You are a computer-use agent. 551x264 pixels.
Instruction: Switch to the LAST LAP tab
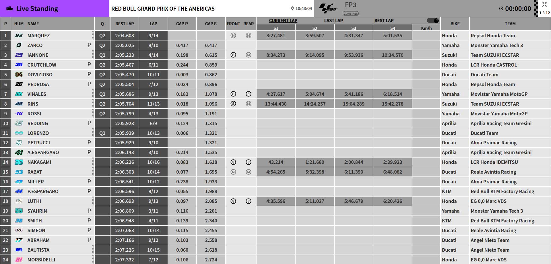(x=333, y=21)
